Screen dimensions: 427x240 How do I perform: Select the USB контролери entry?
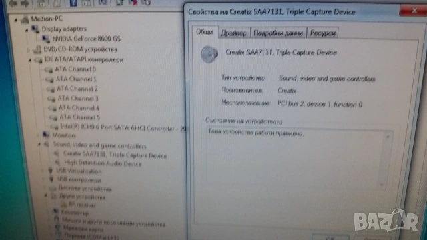tap(79, 179)
